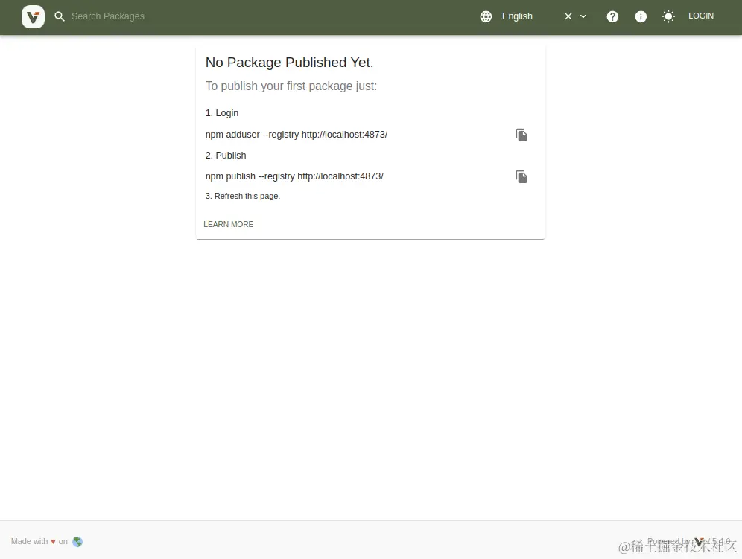Viewport: 742px width, 559px height.
Task: Click 'To publish your first package just:' text
Action: click(291, 86)
